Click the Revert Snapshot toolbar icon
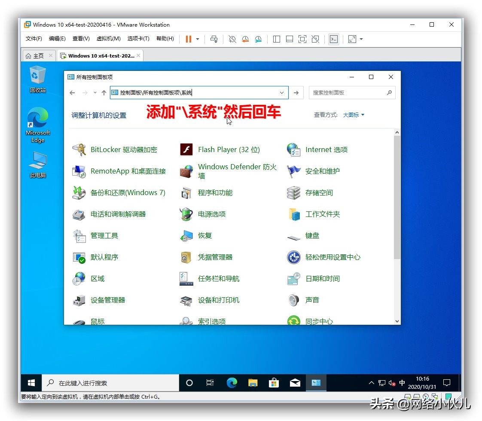Screen dimensions: 482x421 (x=245, y=39)
